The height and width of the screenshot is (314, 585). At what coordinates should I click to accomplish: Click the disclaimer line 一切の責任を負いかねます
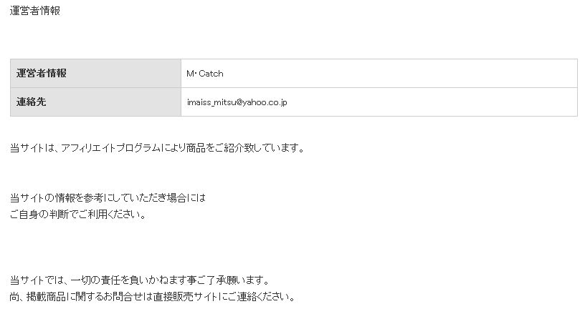click(139, 280)
